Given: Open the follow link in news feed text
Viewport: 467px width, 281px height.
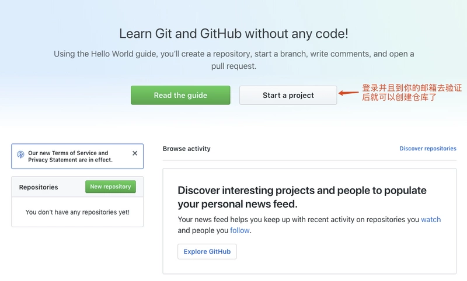Looking at the screenshot, I should pyautogui.click(x=240, y=230).
